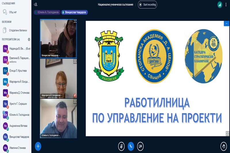Screen dimensions: 230x153
Task: Select user Юлиян А. Господинов in list
Action: point(16,115)
